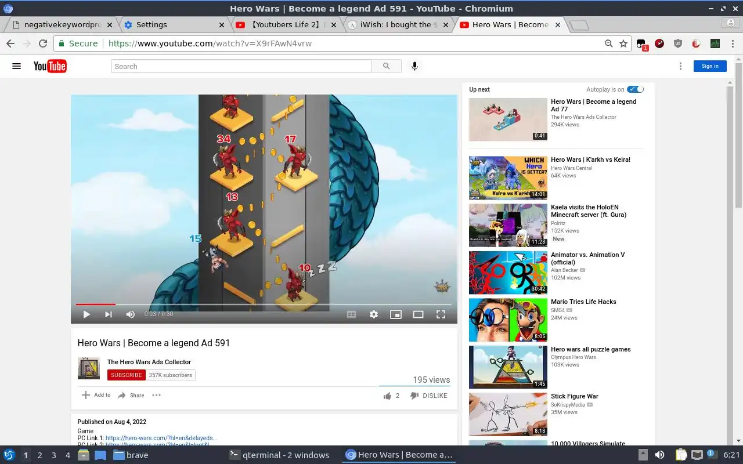Skip to next video in the player
743x464 pixels.
(108, 314)
